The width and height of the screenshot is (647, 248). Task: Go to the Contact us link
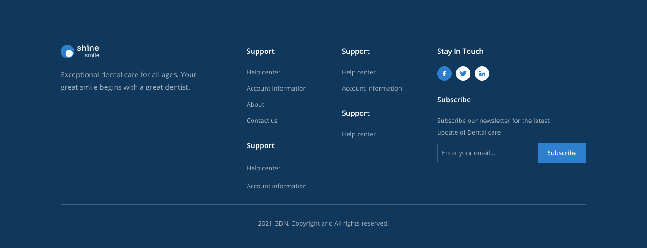pos(262,121)
